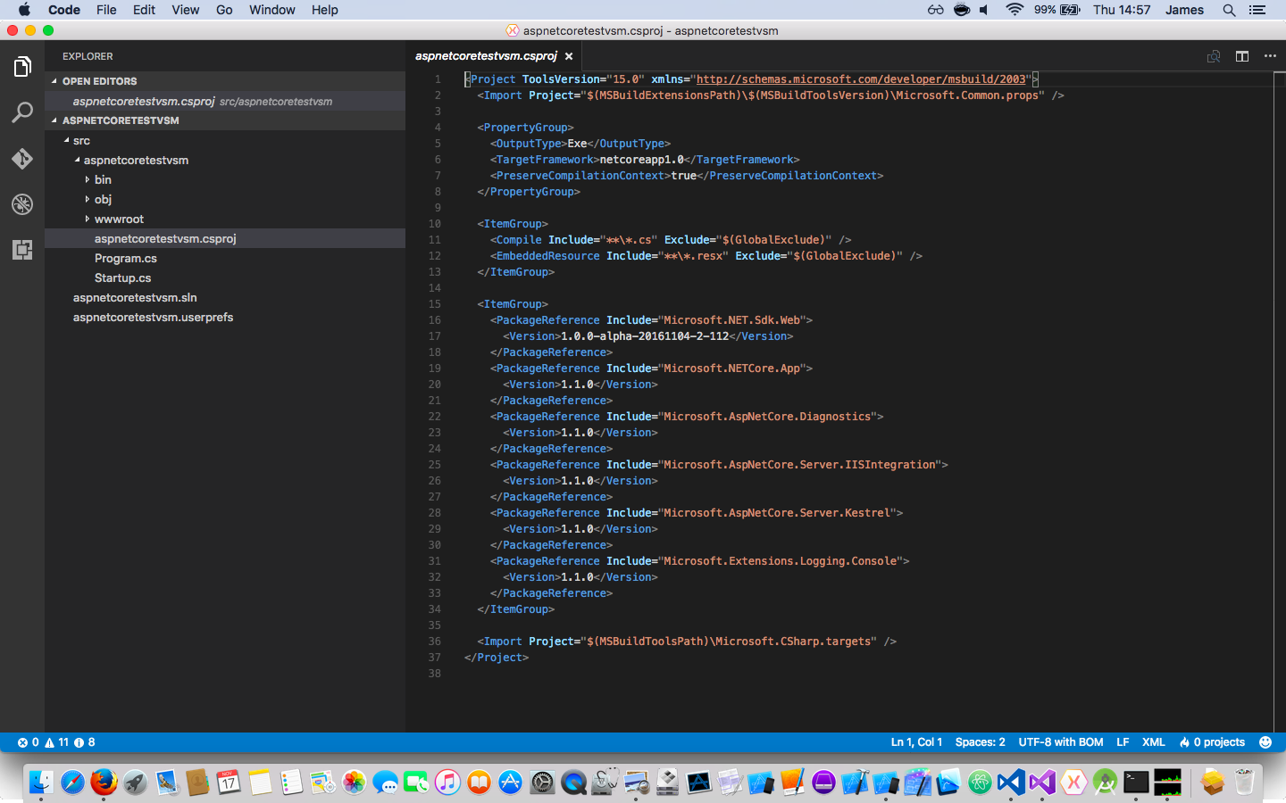The width and height of the screenshot is (1286, 803).
Task: Open the Code application menu
Action: pyautogui.click(x=64, y=10)
